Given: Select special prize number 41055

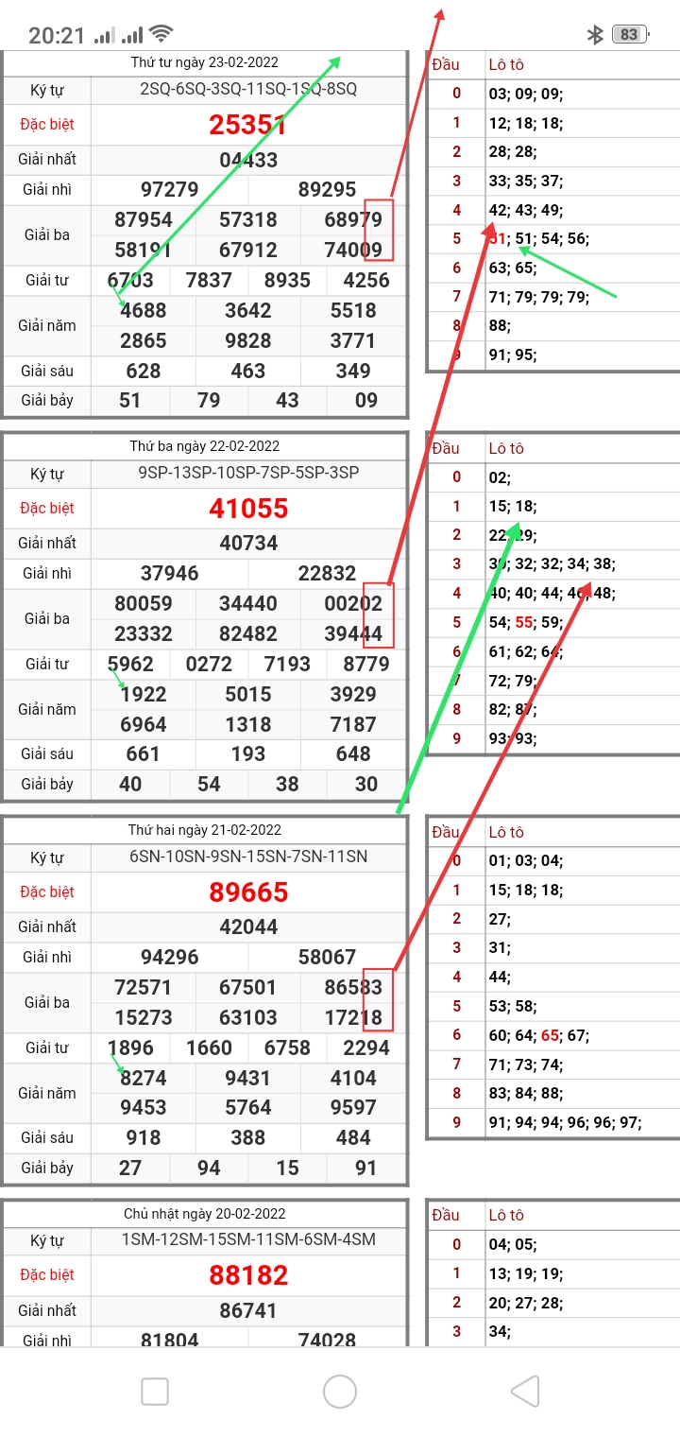Looking at the screenshot, I should click(248, 509).
